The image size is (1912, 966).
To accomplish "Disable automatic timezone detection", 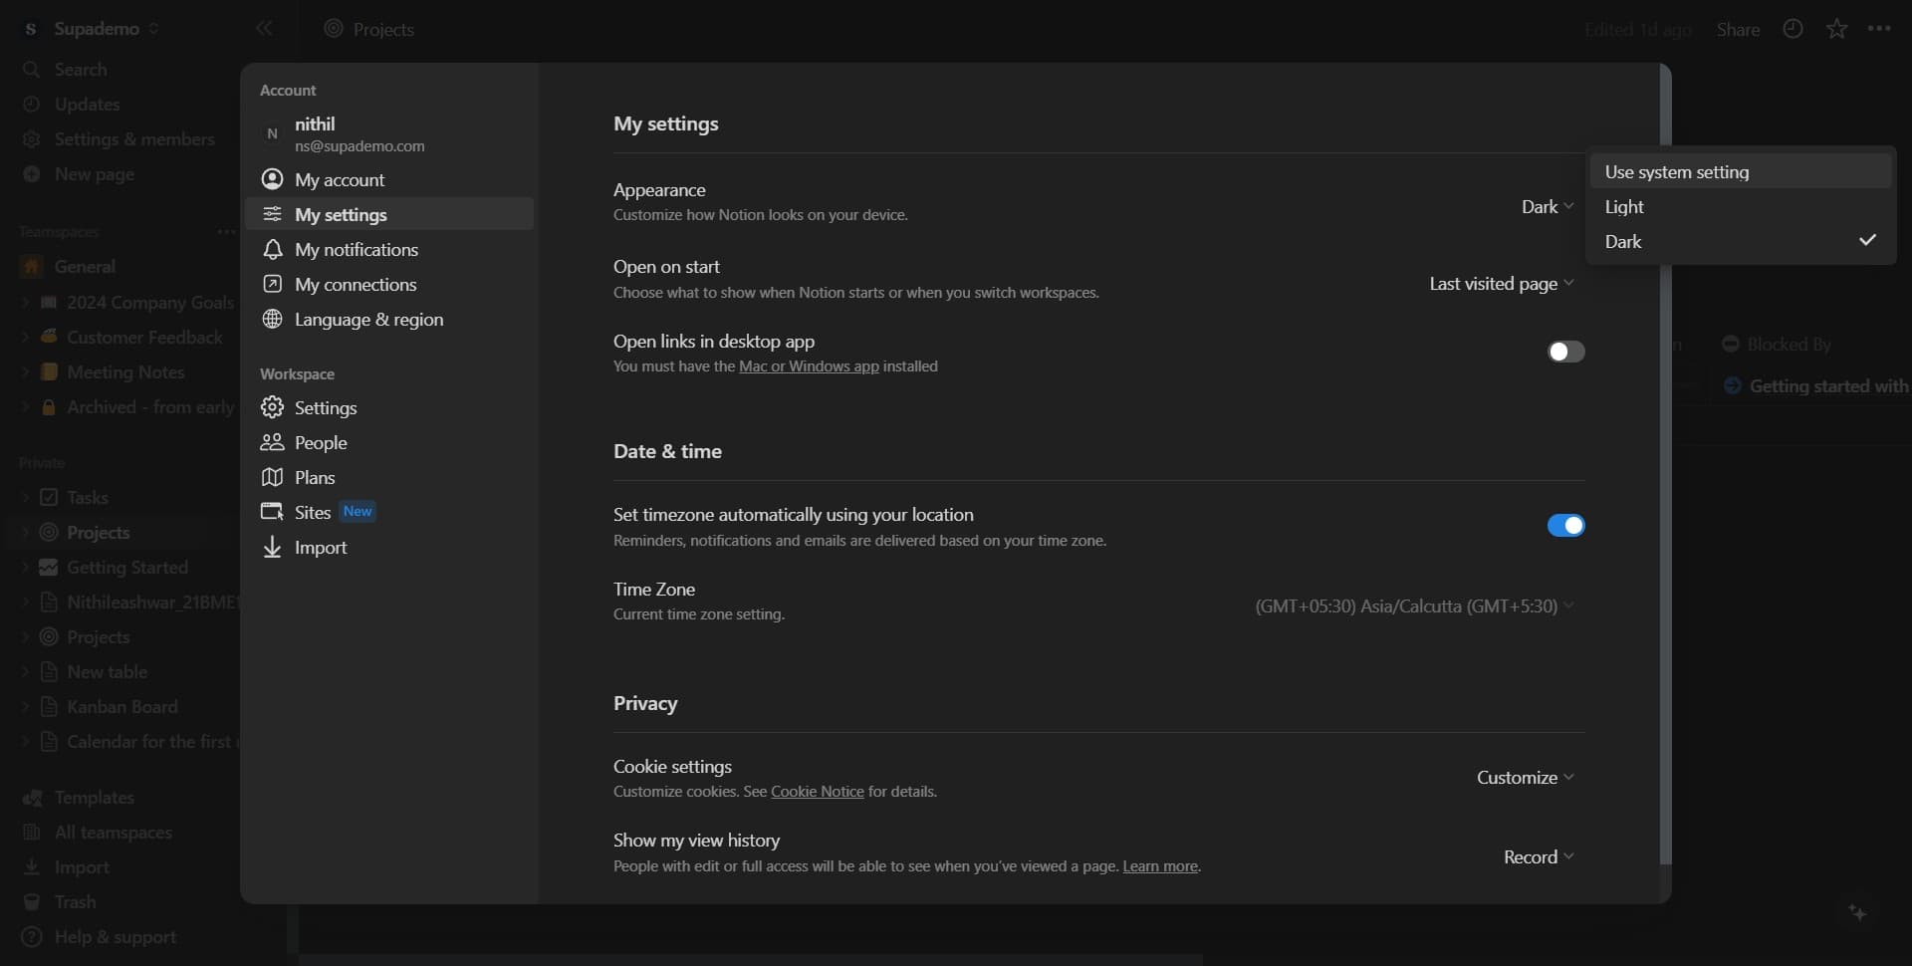I will tap(1565, 525).
